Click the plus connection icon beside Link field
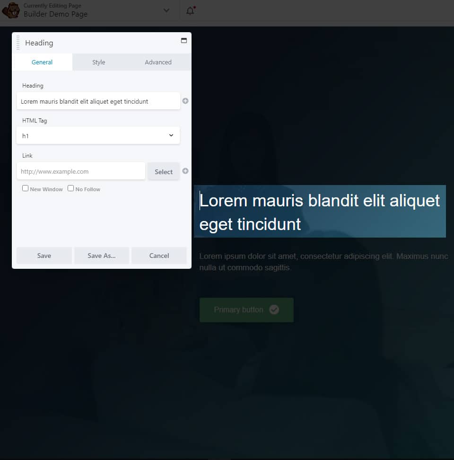This screenshot has width=454, height=460. click(185, 171)
